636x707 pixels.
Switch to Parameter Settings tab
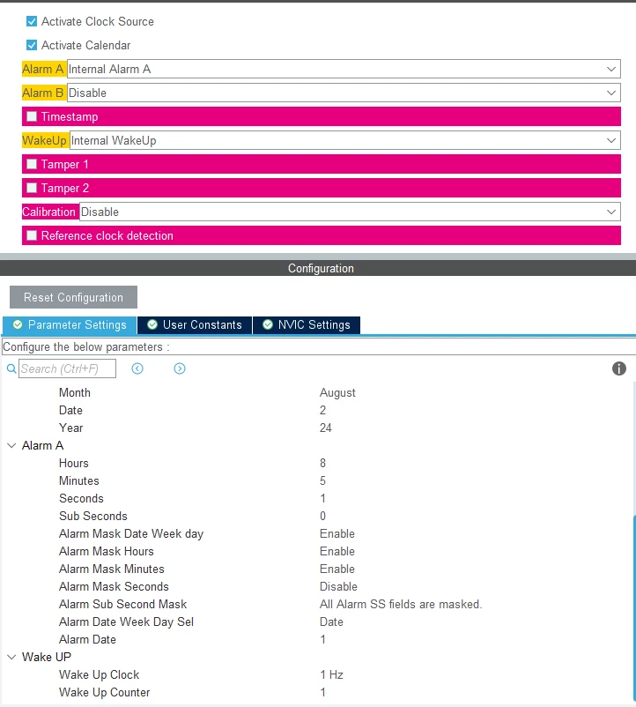click(70, 325)
